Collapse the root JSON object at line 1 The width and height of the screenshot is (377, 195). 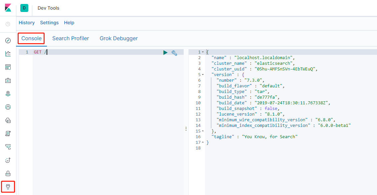pyautogui.click(x=203, y=52)
